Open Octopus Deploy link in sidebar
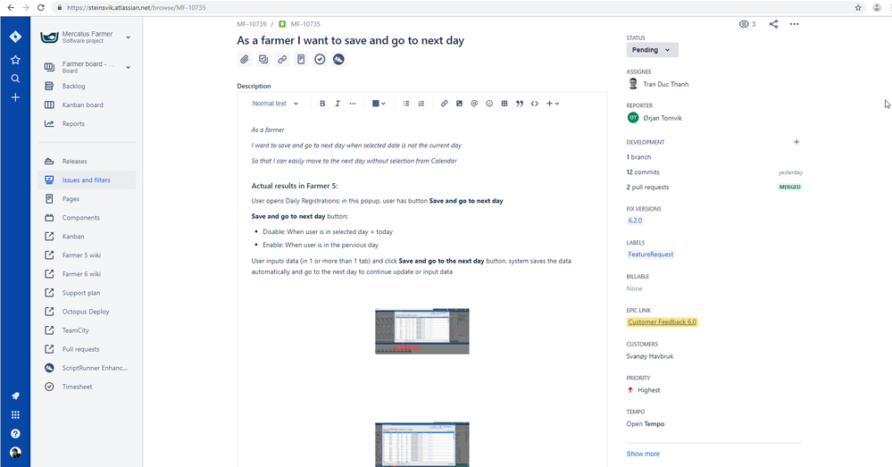Image resolution: width=892 pixels, height=467 pixels. pyautogui.click(x=87, y=312)
